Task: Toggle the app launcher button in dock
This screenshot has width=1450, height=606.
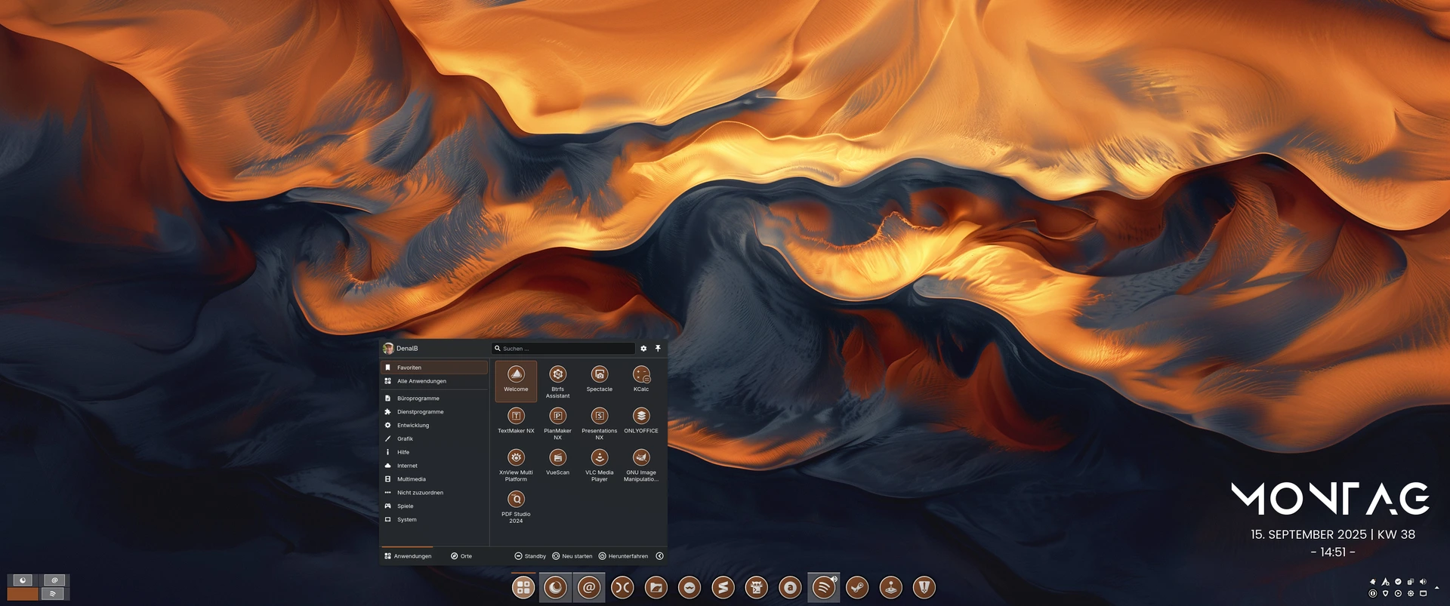Action: tap(523, 587)
